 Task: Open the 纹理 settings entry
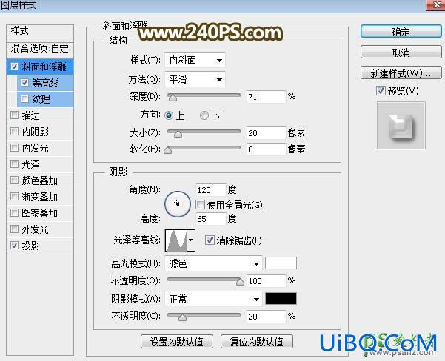[x=41, y=99]
